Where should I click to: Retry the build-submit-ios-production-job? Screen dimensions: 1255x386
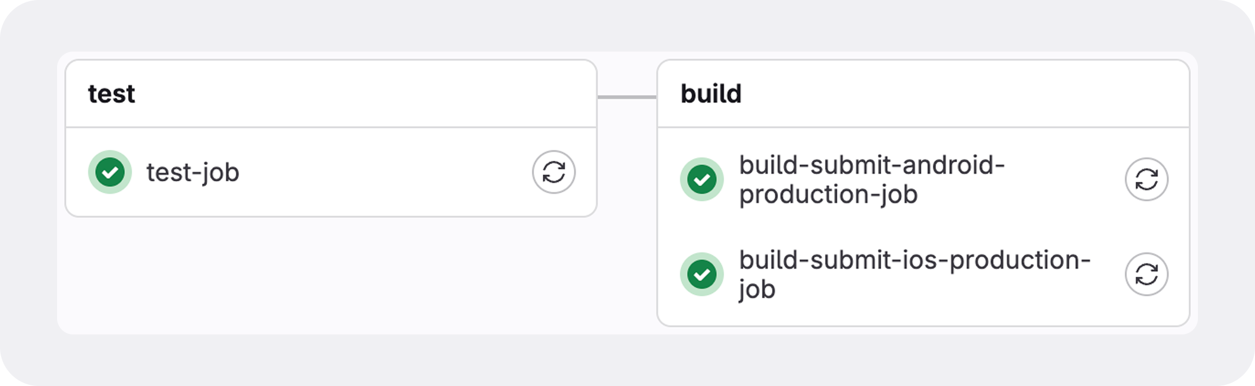(x=1146, y=274)
